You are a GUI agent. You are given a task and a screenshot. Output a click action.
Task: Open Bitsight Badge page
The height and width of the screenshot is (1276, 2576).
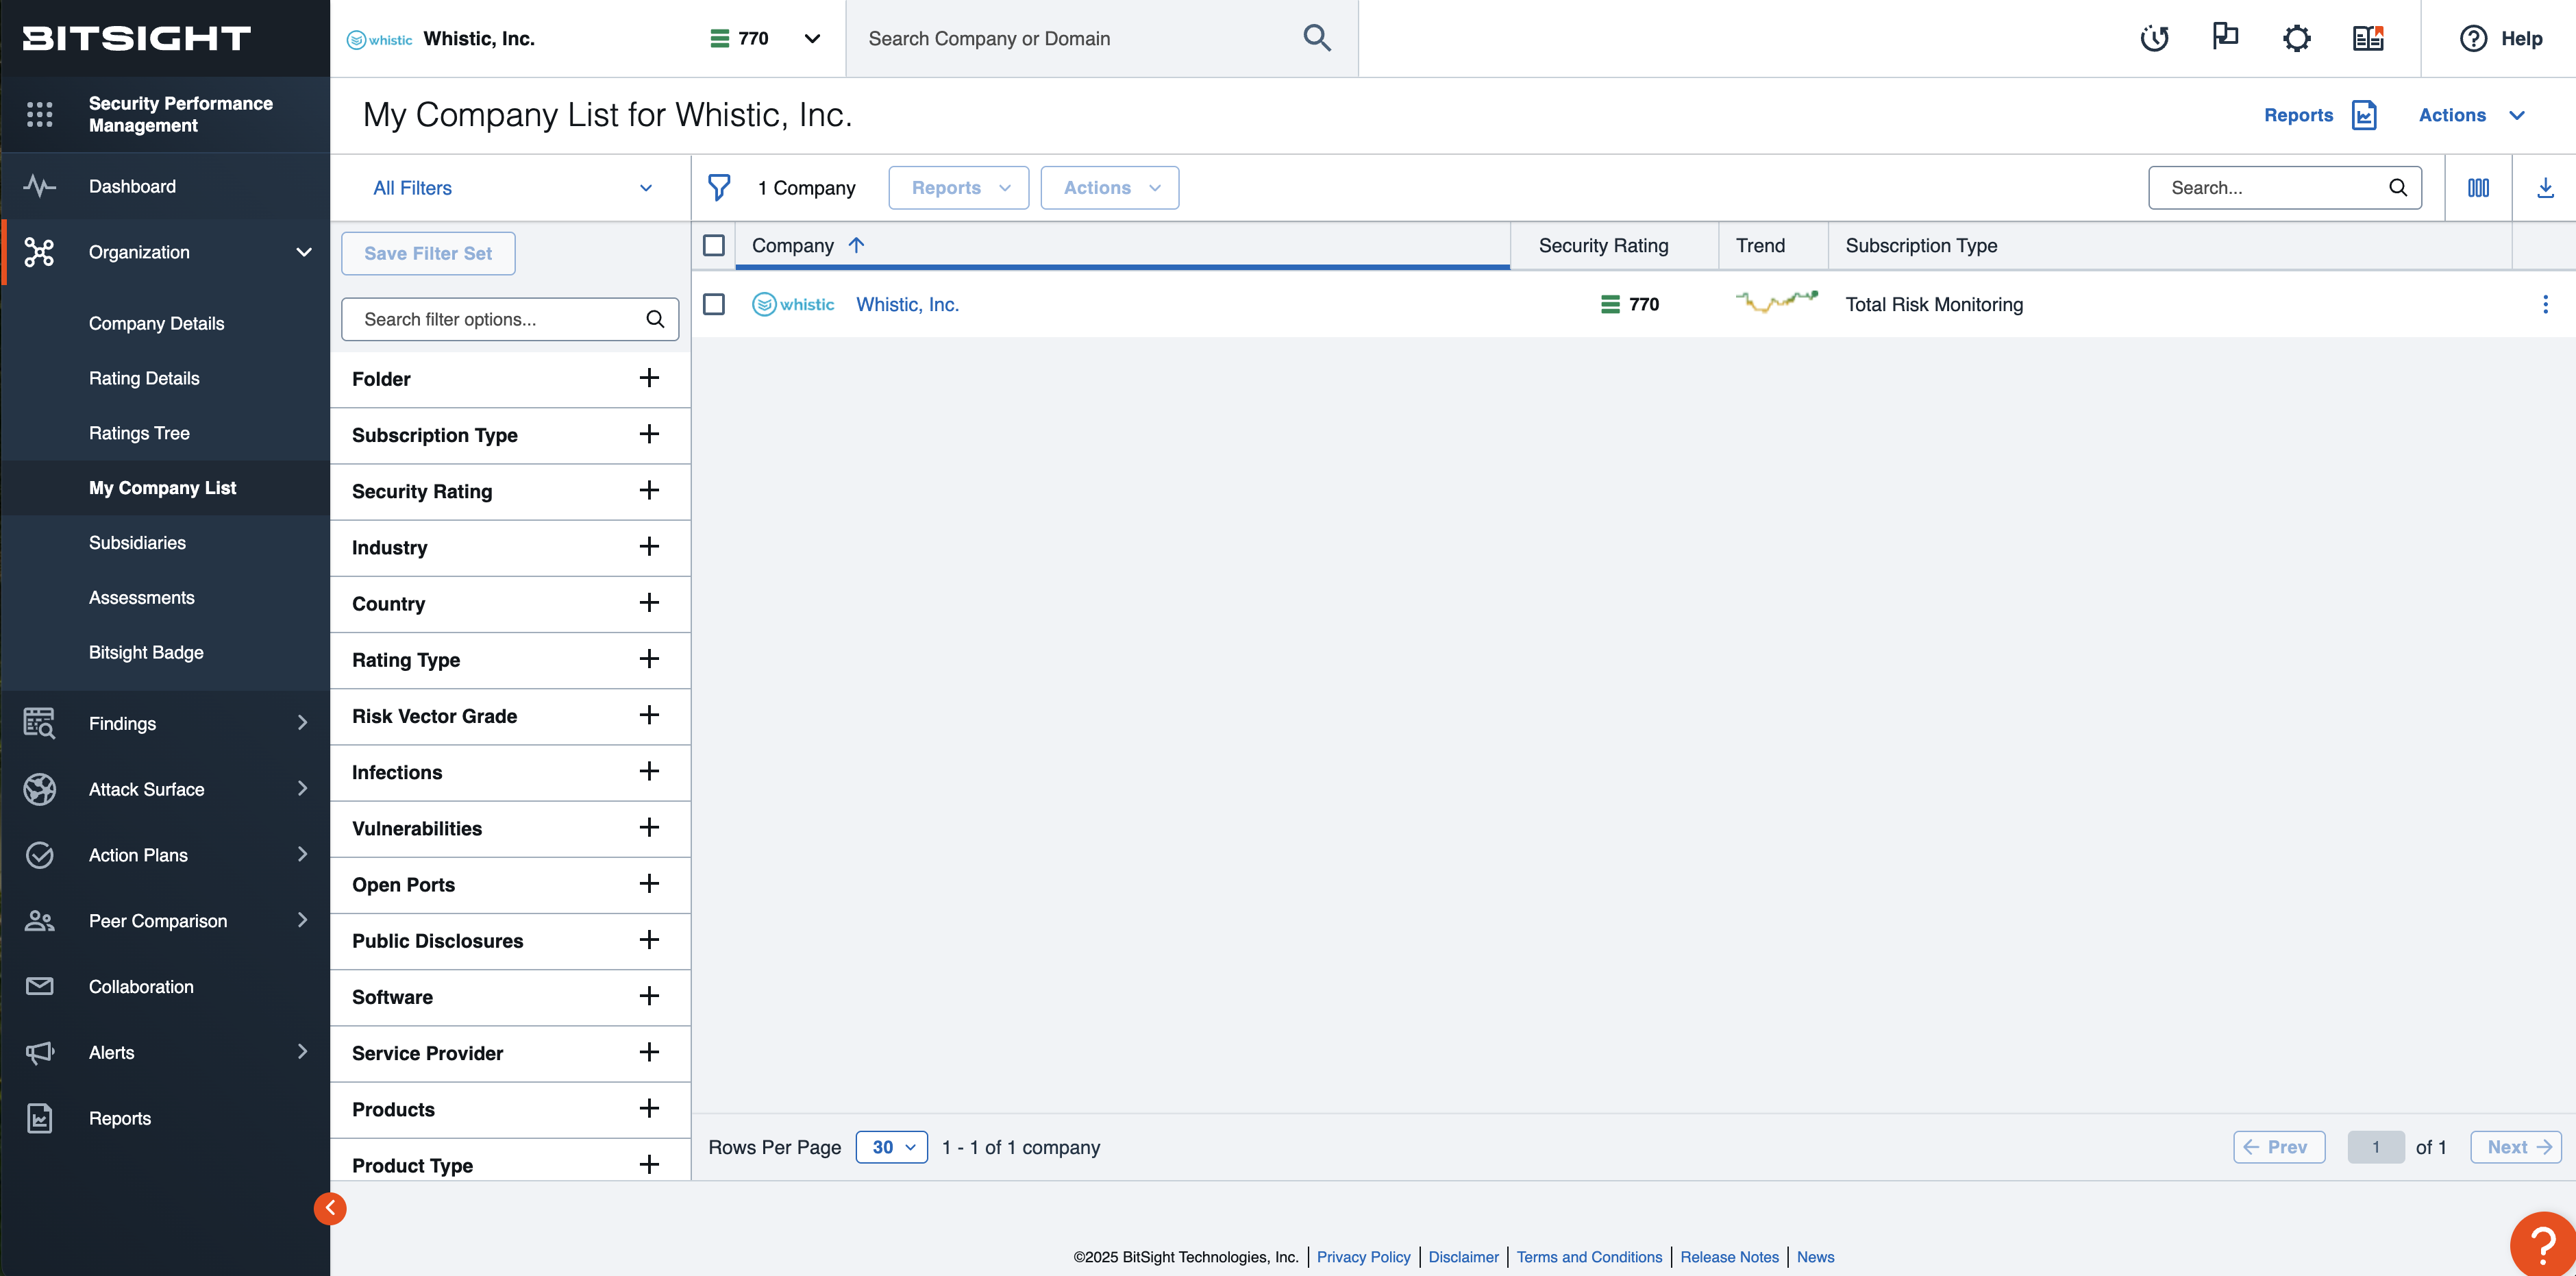[146, 652]
